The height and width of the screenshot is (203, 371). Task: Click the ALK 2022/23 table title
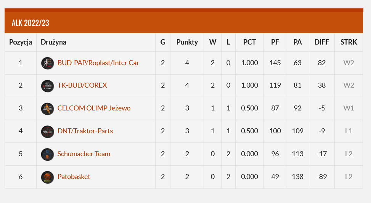[30, 23]
